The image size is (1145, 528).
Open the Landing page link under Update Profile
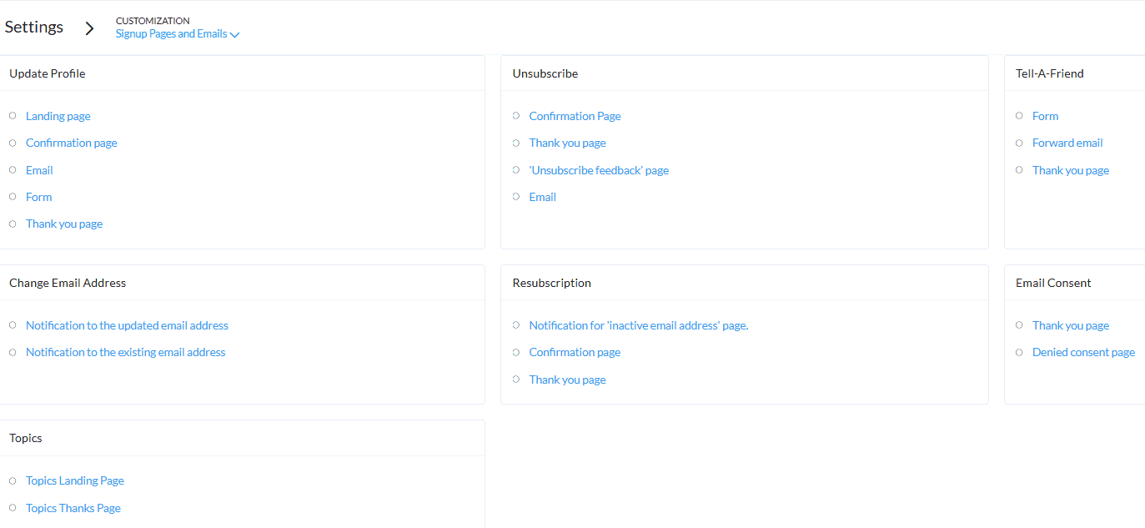(x=58, y=115)
